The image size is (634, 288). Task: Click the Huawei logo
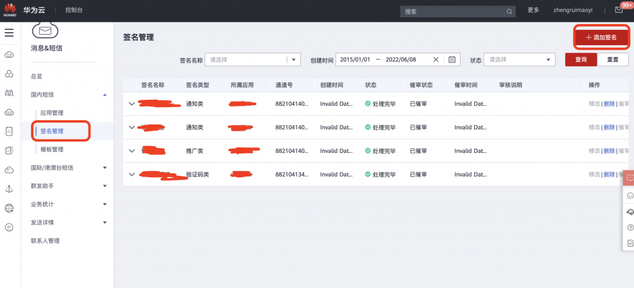10,11
